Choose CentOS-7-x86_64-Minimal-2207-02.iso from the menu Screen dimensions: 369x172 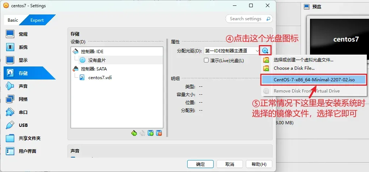pos(314,79)
